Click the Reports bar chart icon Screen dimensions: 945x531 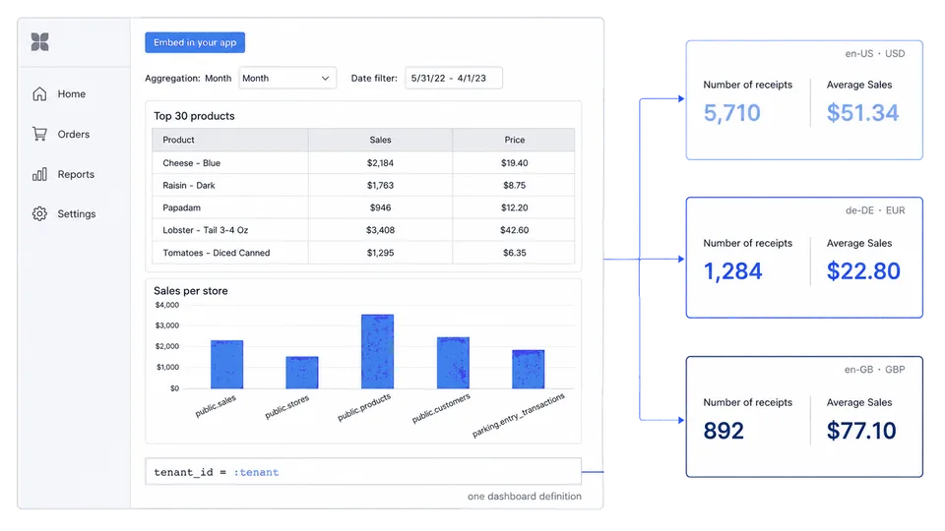click(39, 175)
